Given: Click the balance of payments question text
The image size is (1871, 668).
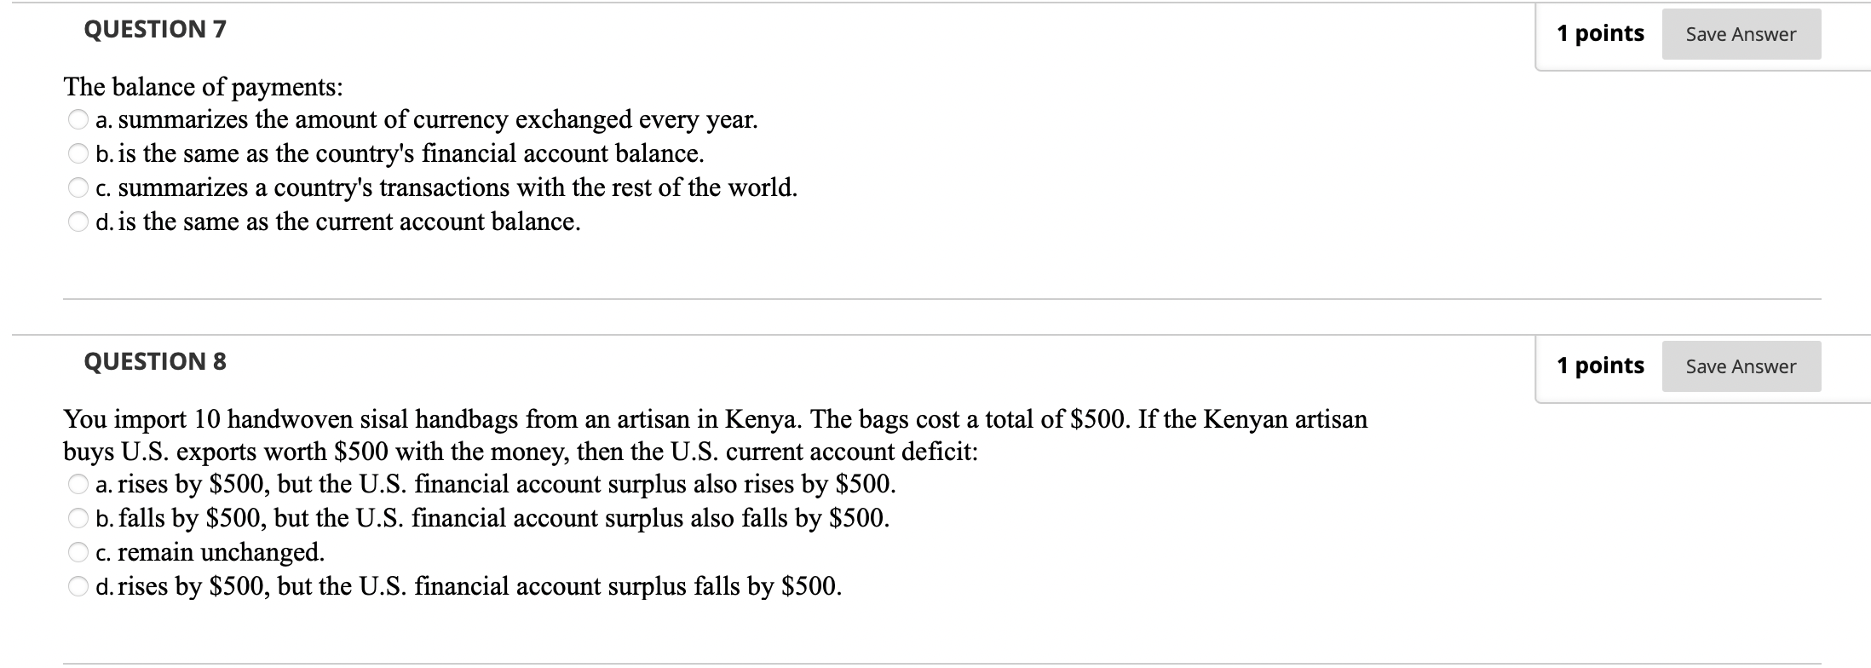Looking at the screenshot, I should tap(203, 85).
